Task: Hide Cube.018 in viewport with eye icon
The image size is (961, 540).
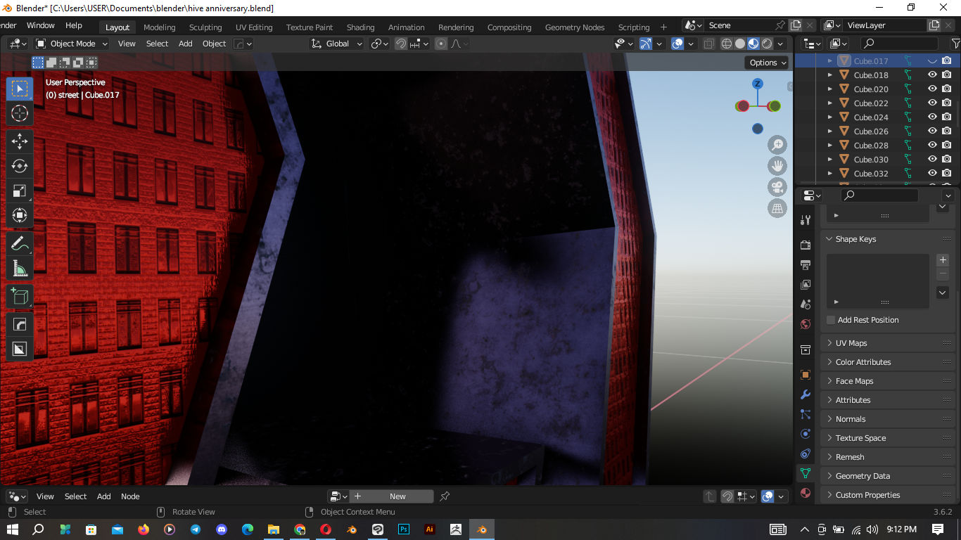Action: pyautogui.click(x=932, y=75)
